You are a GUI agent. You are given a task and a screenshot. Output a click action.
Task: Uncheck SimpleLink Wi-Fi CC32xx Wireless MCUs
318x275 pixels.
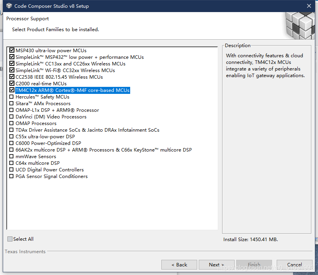click(x=12, y=71)
